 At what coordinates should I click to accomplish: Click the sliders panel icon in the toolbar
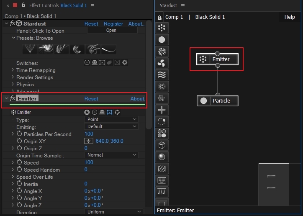tap(162, 180)
